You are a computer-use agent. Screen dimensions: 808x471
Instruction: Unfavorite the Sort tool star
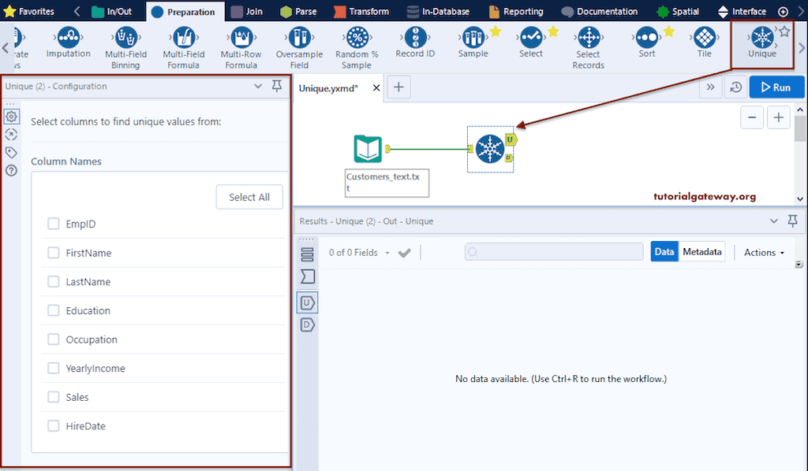pyautogui.click(x=669, y=32)
